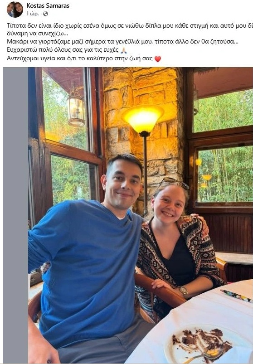
Task: Click the wristwatch on the woman's arm
Action: coord(183,290)
